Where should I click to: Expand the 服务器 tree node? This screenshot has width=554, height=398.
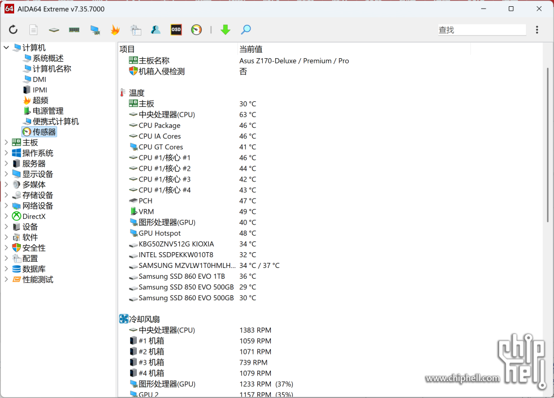6,163
